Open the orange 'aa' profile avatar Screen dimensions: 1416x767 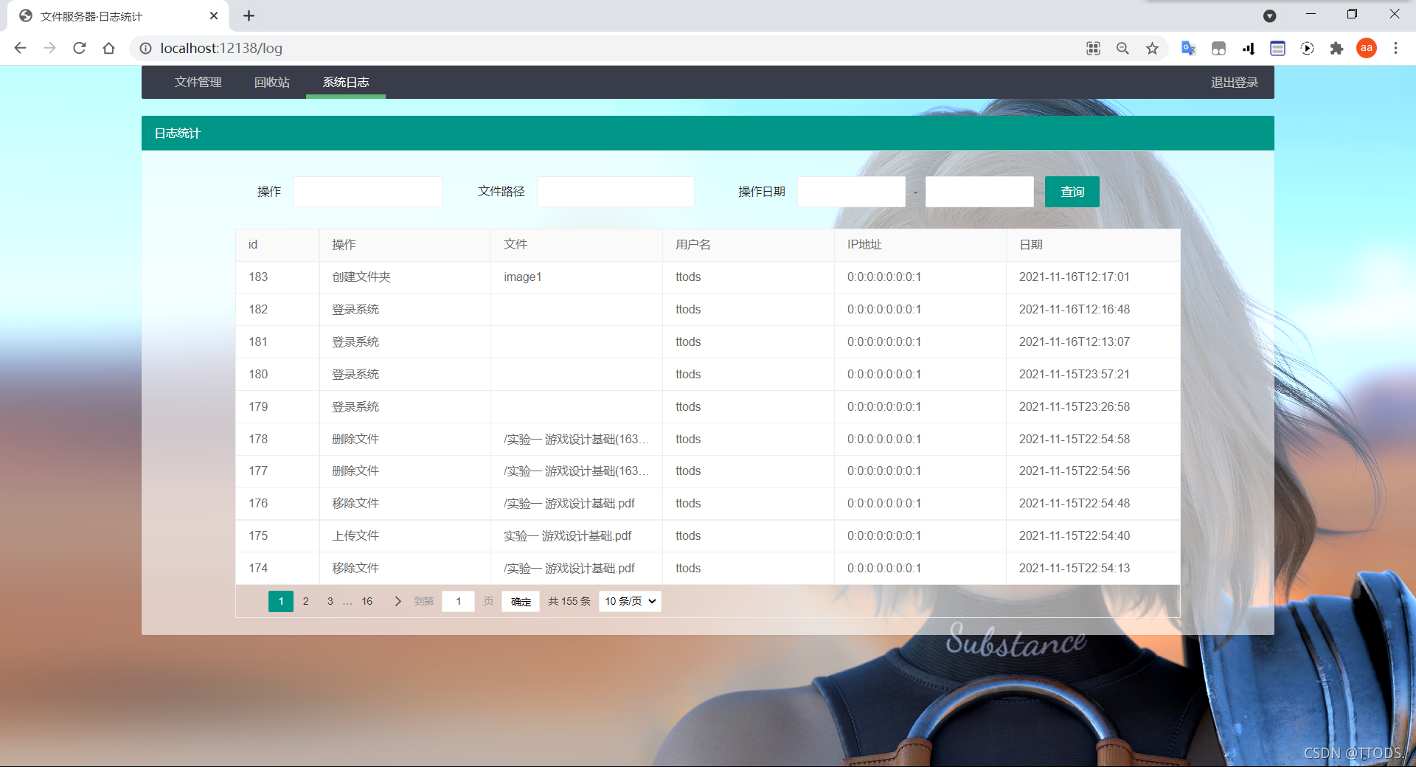[x=1367, y=48]
